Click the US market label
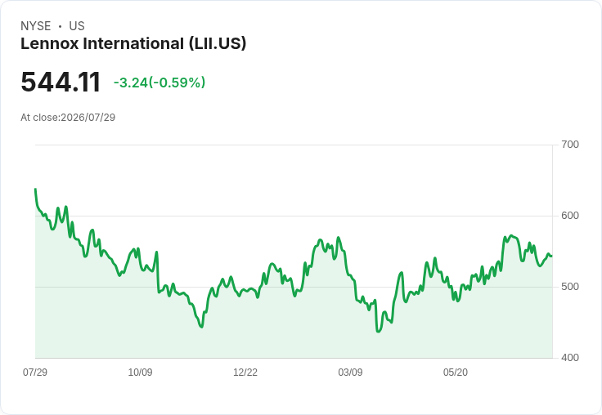The height and width of the screenshot is (415, 602). click(77, 26)
